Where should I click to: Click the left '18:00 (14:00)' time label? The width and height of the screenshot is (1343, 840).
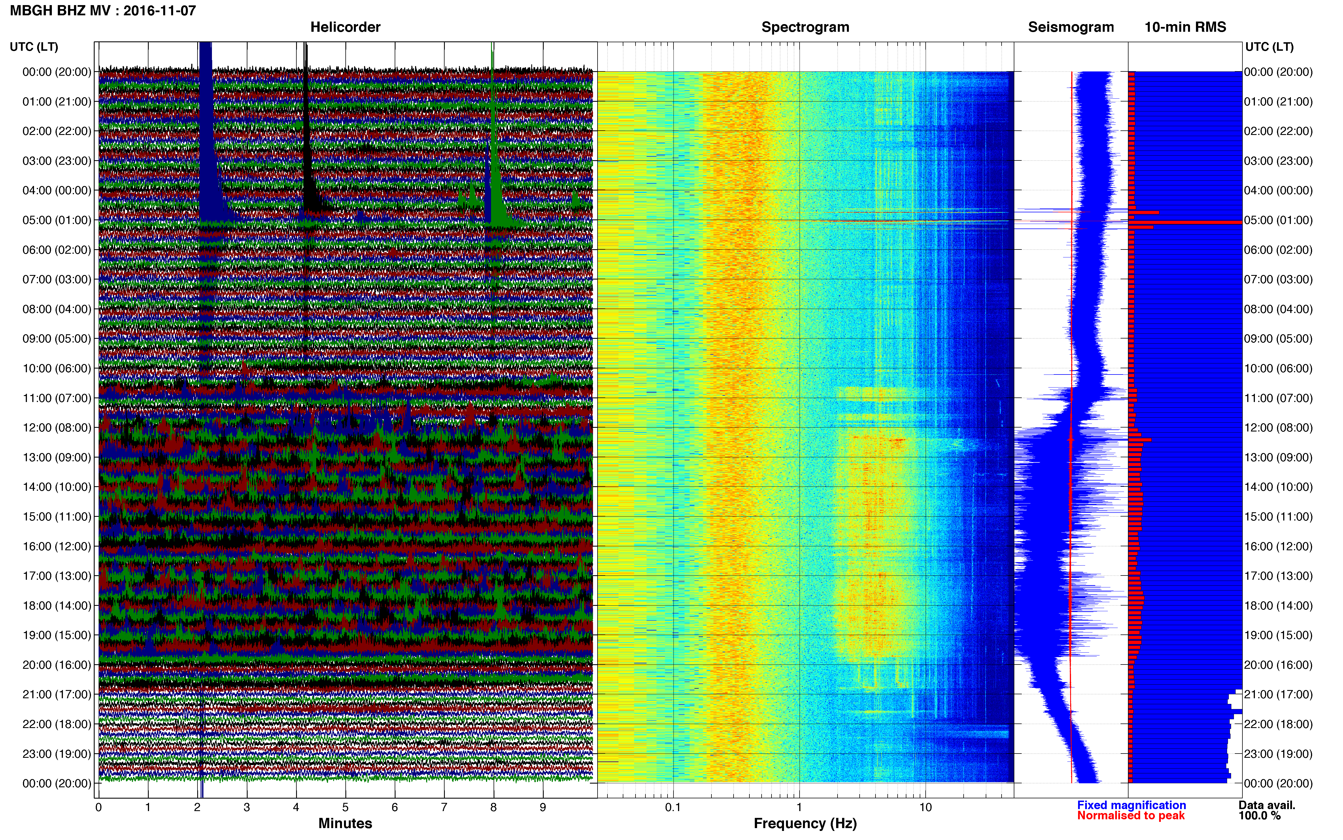coord(57,606)
